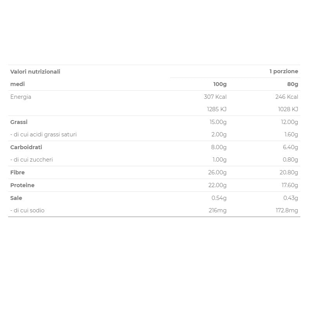Click the "di cui zuccheri" label
The width and height of the screenshot is (310, 310).
tap(31, 160)
